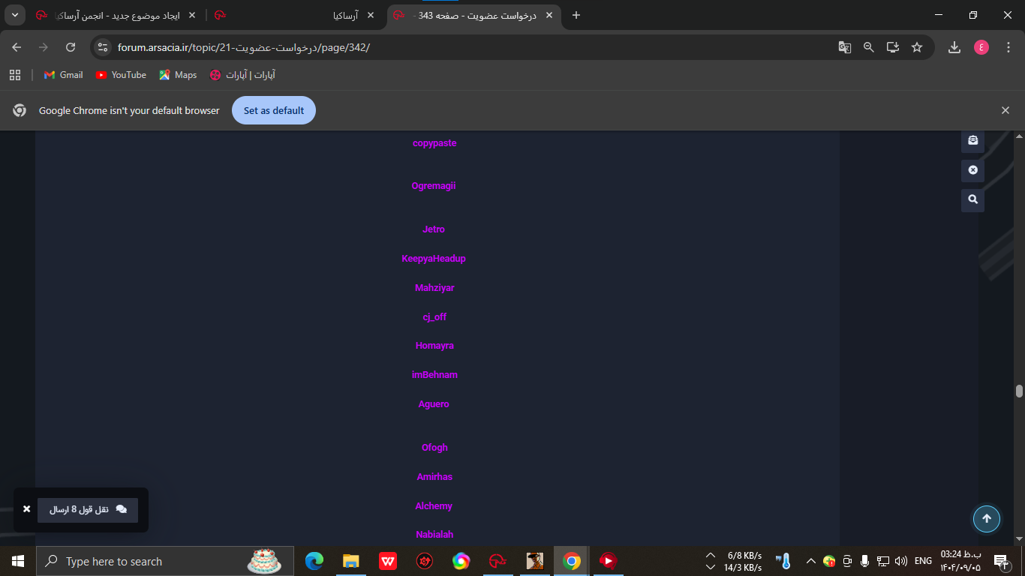Bookmark this page via the star icon
Screen dimensions: 1025x576
[x=916, y=46]
